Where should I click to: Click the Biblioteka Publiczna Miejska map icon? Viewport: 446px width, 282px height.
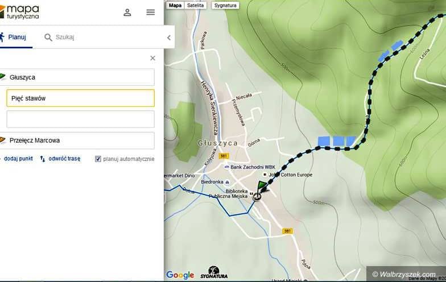click(x=251, y=193)
